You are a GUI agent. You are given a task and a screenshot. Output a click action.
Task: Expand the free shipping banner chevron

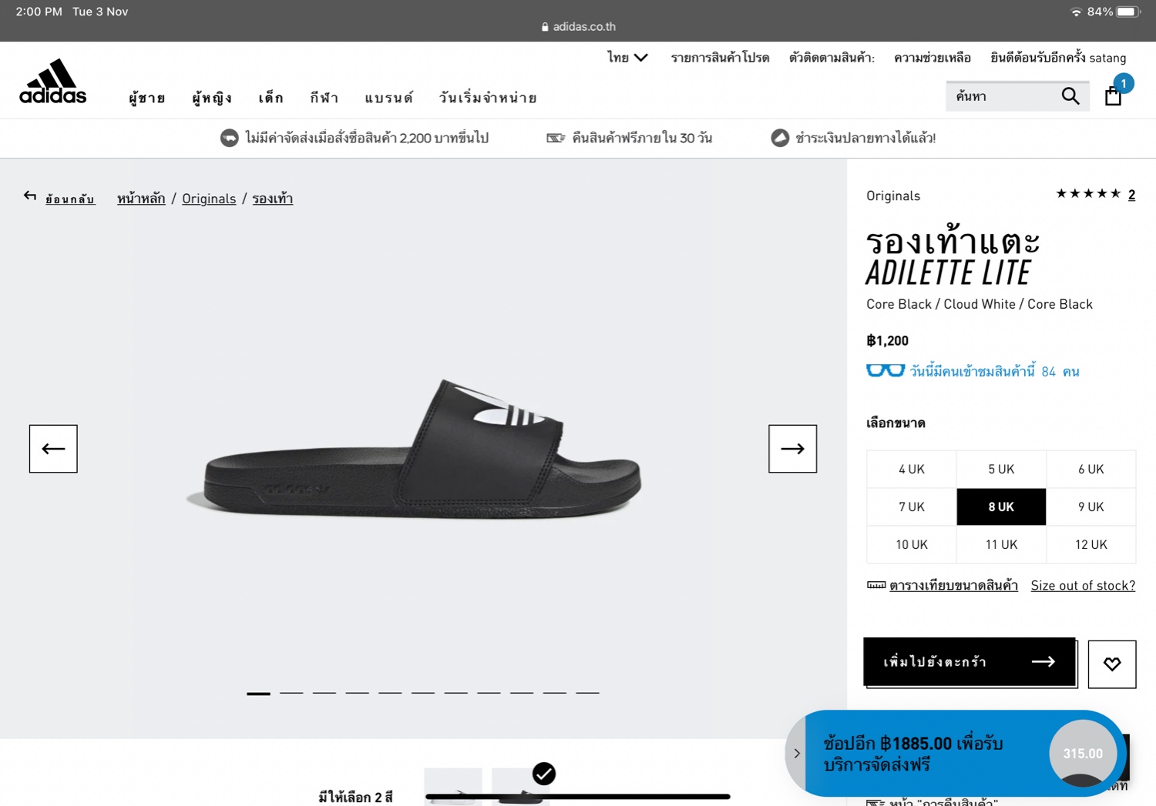coord(796,754)
